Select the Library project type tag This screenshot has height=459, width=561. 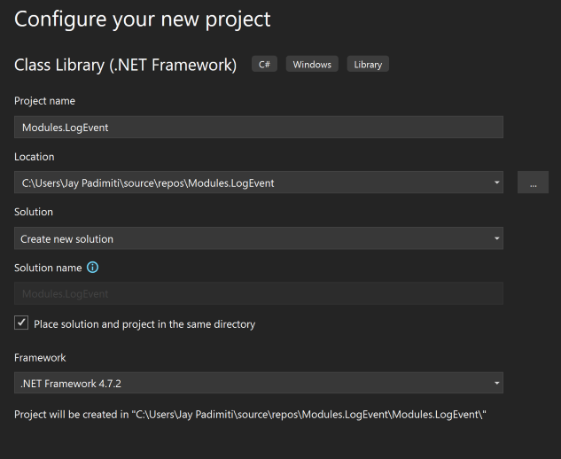(x=368, y=64)
